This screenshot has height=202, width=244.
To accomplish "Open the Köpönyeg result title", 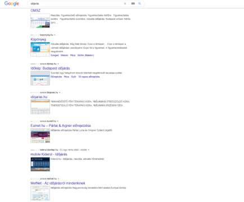I will pos(38,39).
